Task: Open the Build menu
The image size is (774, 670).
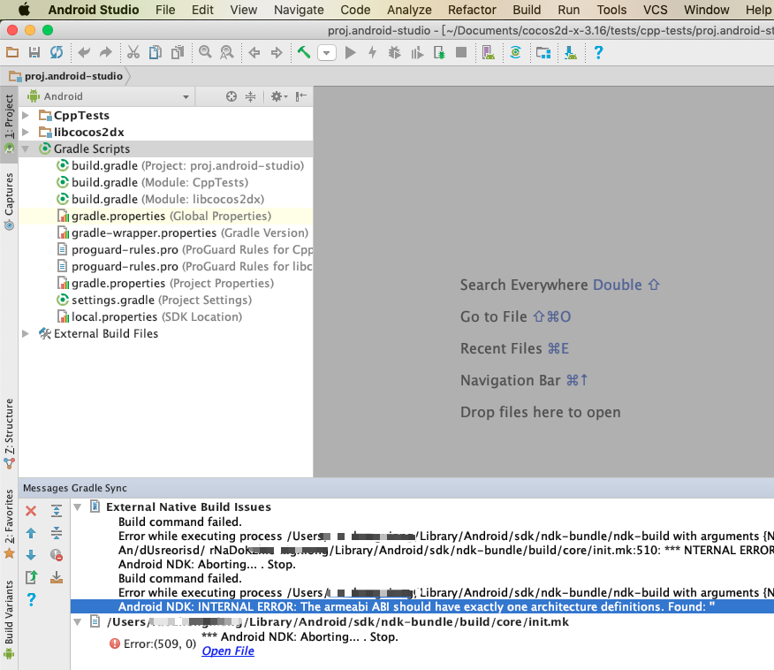Action: tap(527, 10)
